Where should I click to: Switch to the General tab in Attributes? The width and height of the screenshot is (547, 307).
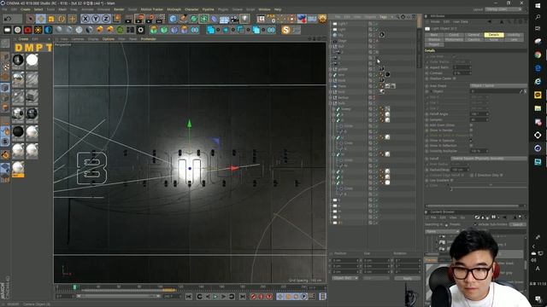pyautogui.click(x=473, y=35)
